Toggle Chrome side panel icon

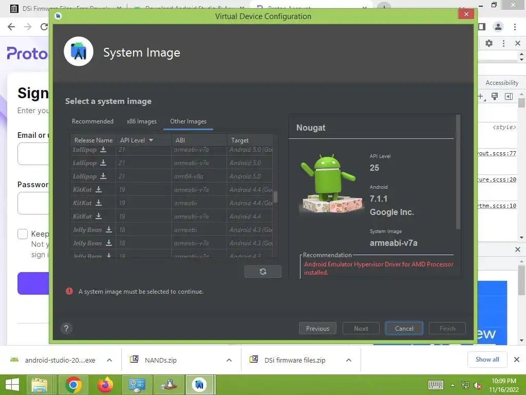[482, 27]
